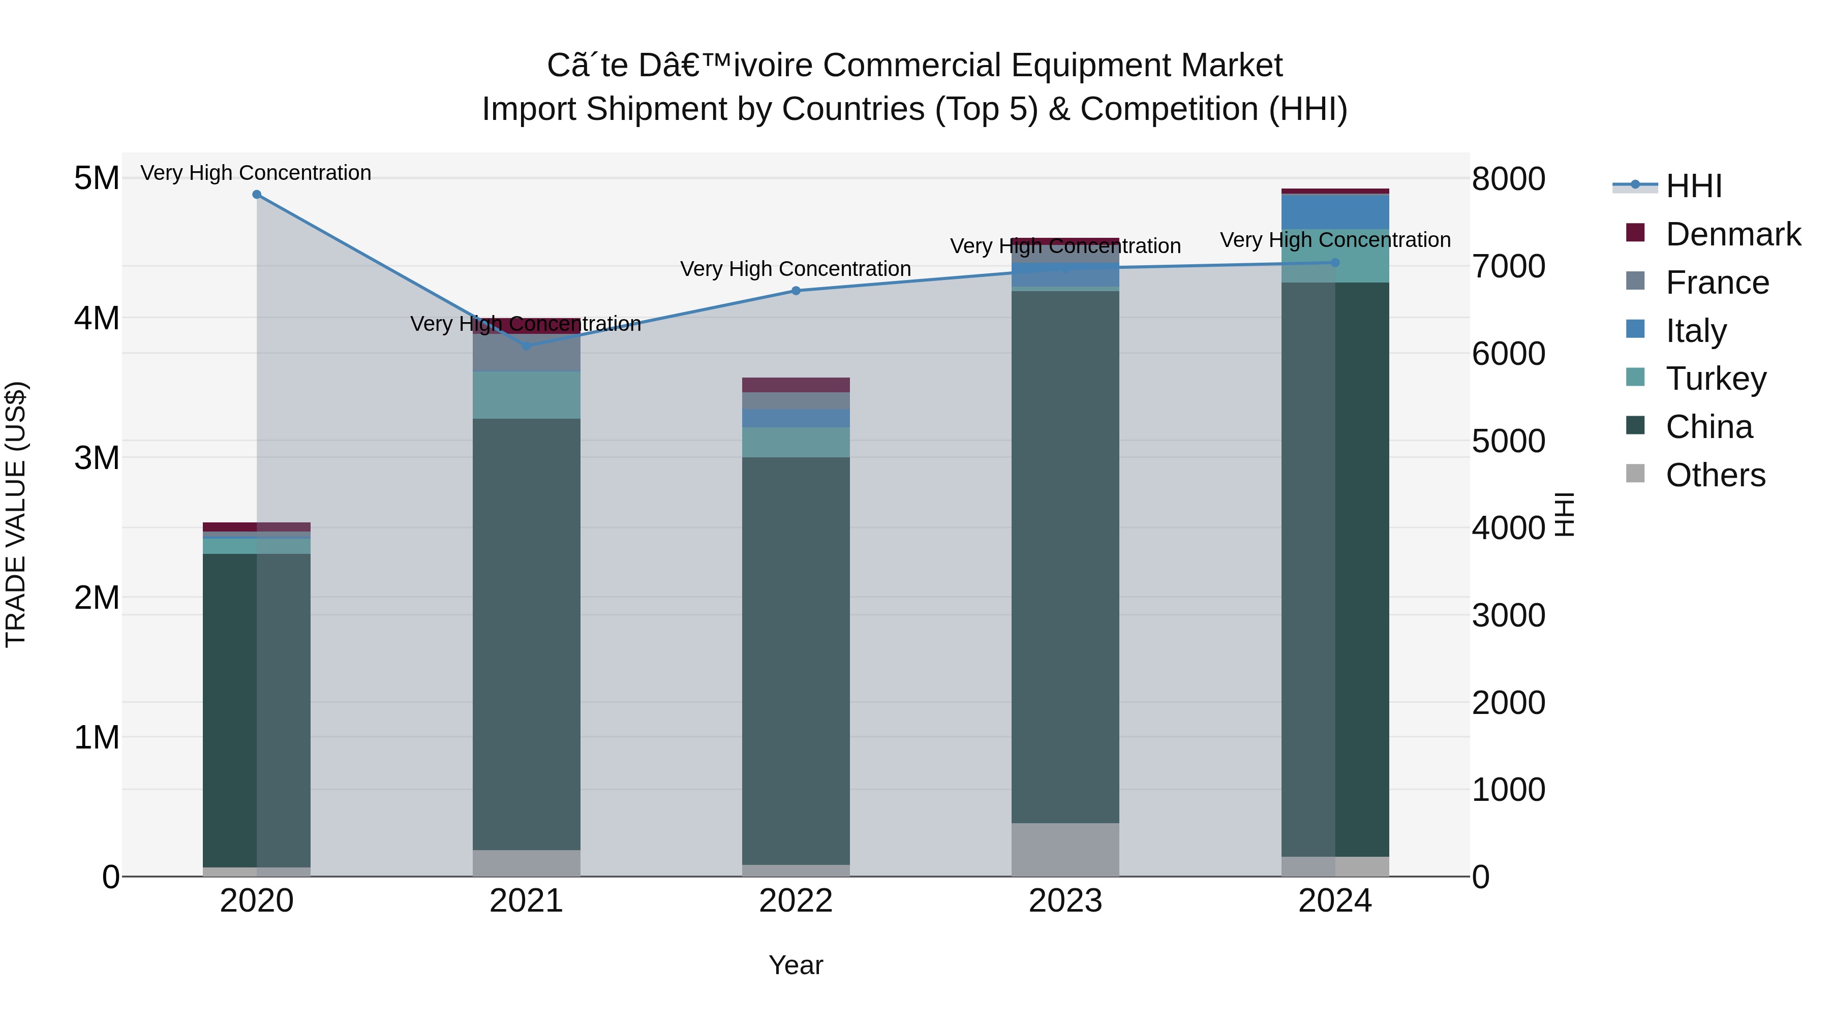
Task: Click the Turkey segment of the 2021 bar
Action: coord(527,395)
